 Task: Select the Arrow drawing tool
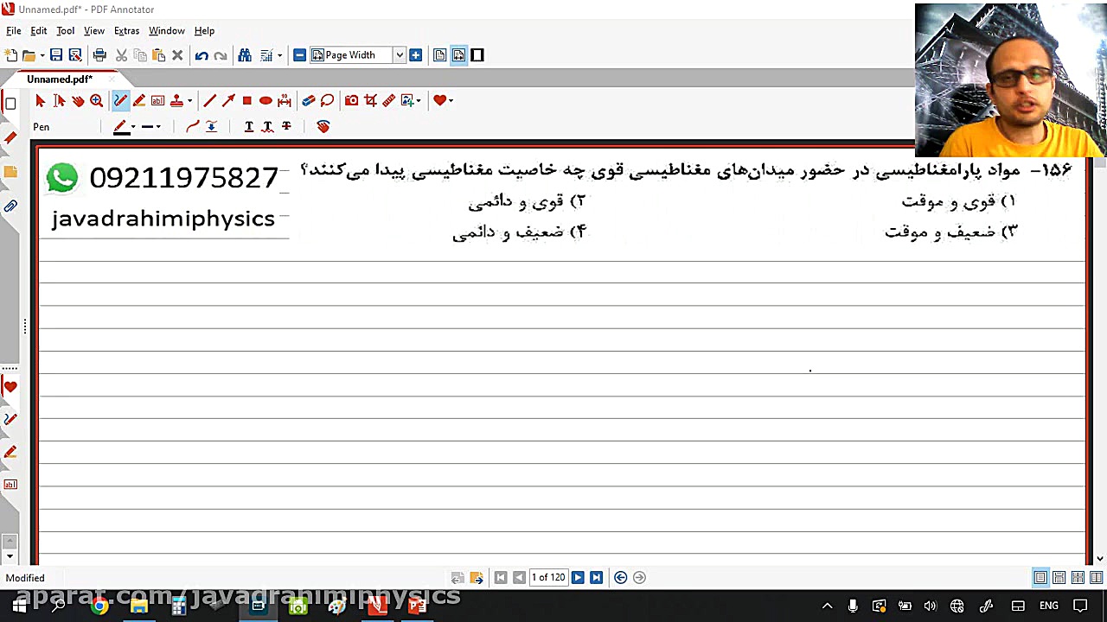pyautogui.click(x=228, y=99)
